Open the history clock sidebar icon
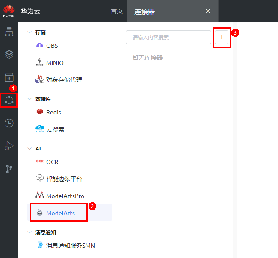Image resolution: width=278 pixels, height=258 pixels. click(x=9, y=123)
